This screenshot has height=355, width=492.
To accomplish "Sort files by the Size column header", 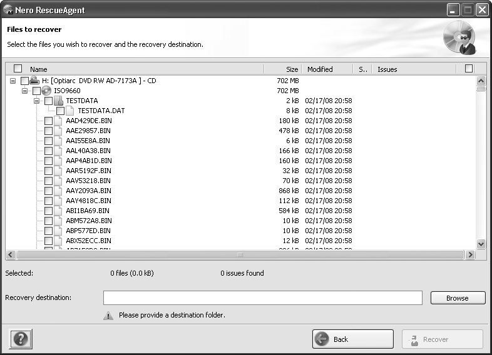I will (x=283, y=69).
